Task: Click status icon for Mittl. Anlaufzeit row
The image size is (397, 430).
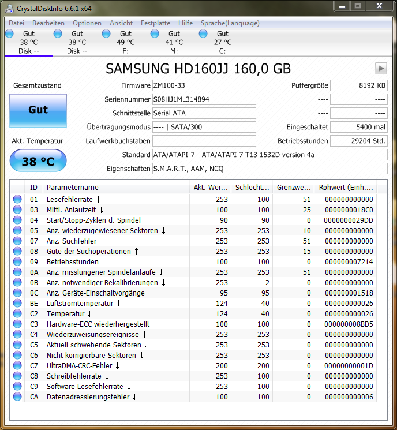Action: (x=17, y=210)
